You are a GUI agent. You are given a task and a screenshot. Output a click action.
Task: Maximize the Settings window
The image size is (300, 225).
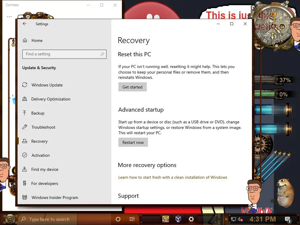(x=232, y=24)
